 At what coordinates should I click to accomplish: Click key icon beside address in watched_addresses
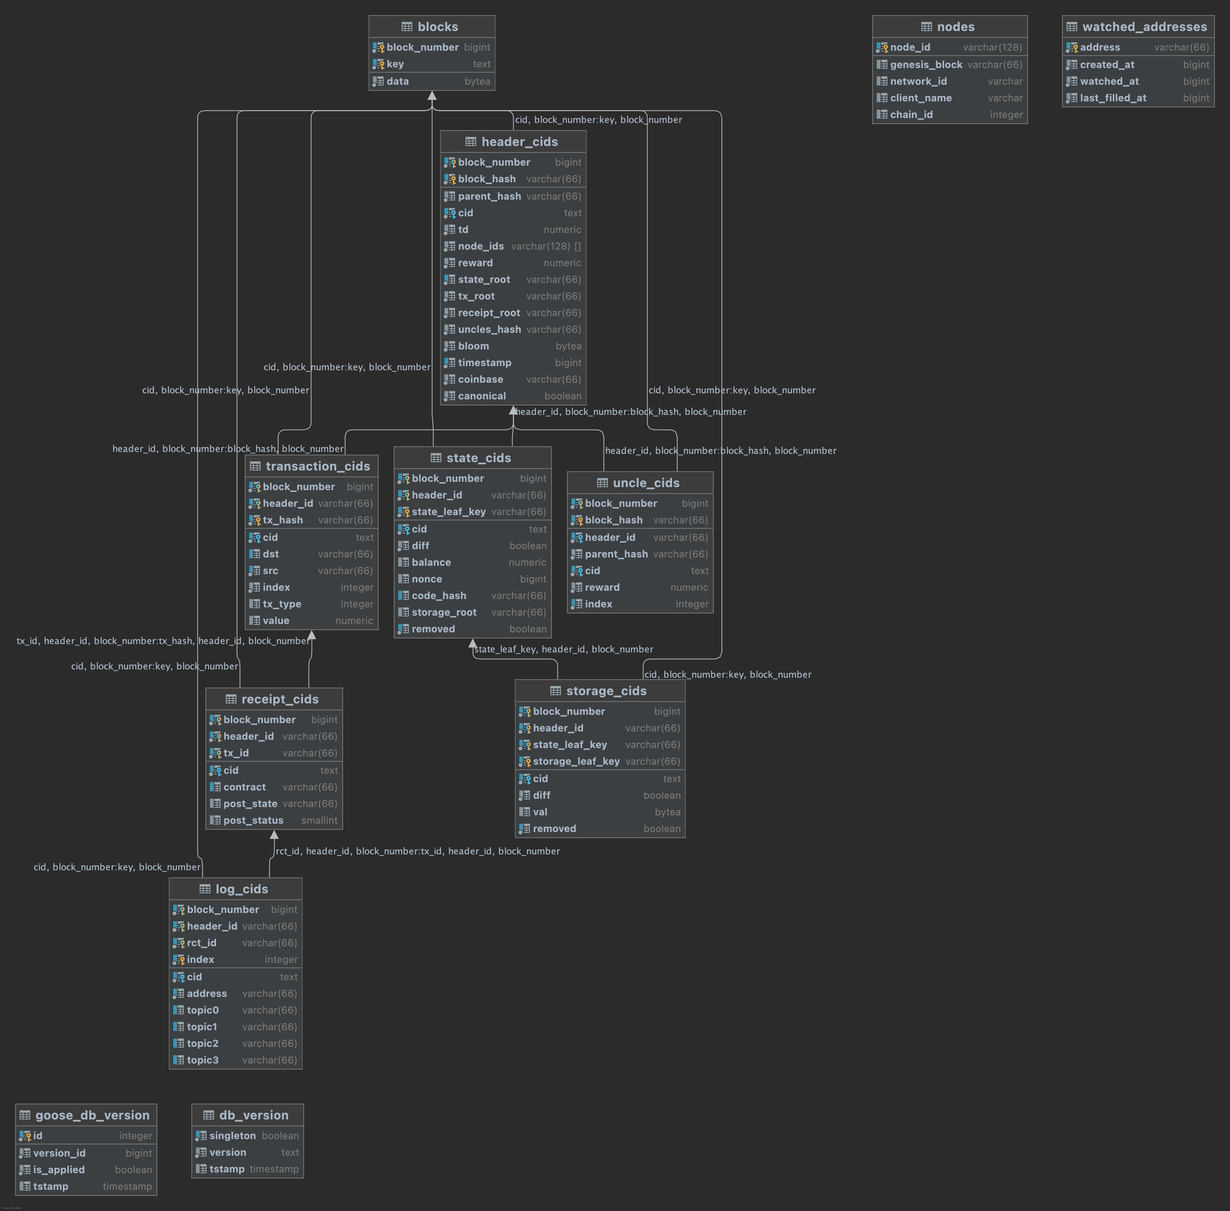pyautogui.click(x=1072, y=47)
